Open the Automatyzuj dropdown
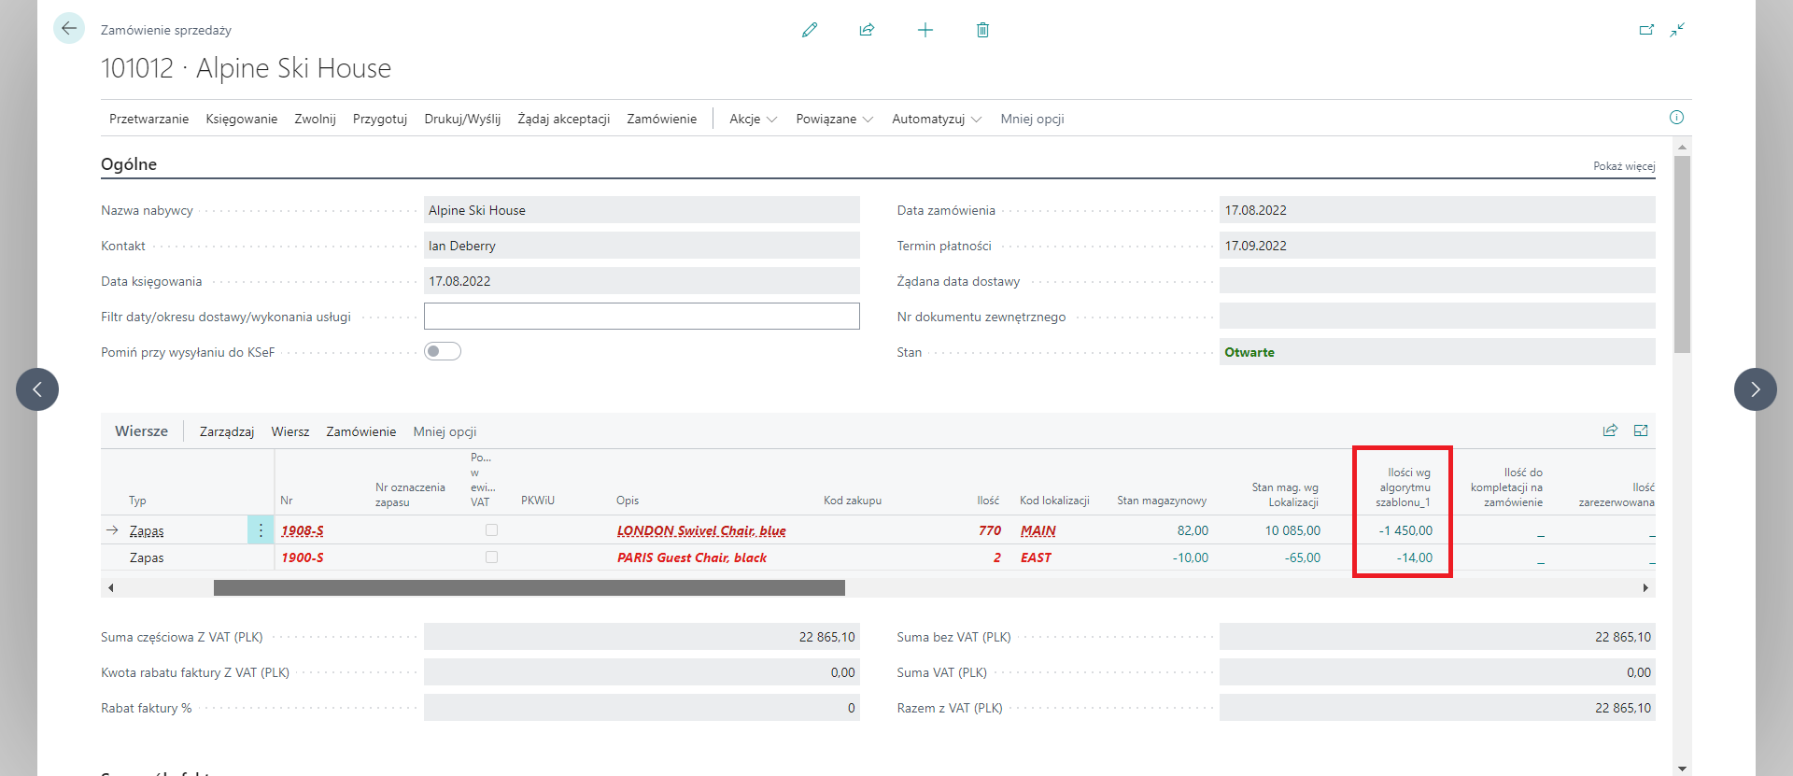The image size is (1793, 776). click(936, 119)
